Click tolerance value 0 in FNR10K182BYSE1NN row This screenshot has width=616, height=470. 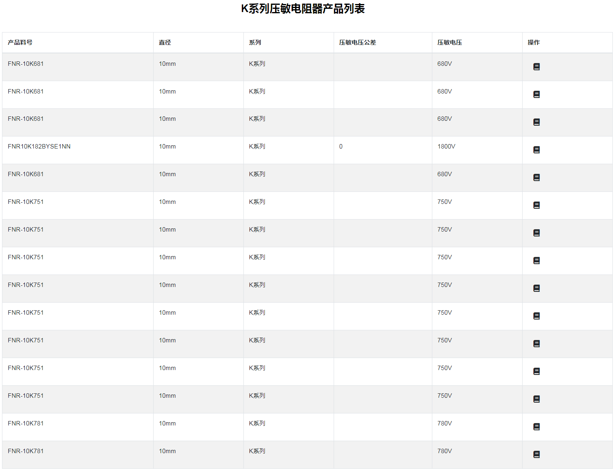click(341, 146)
